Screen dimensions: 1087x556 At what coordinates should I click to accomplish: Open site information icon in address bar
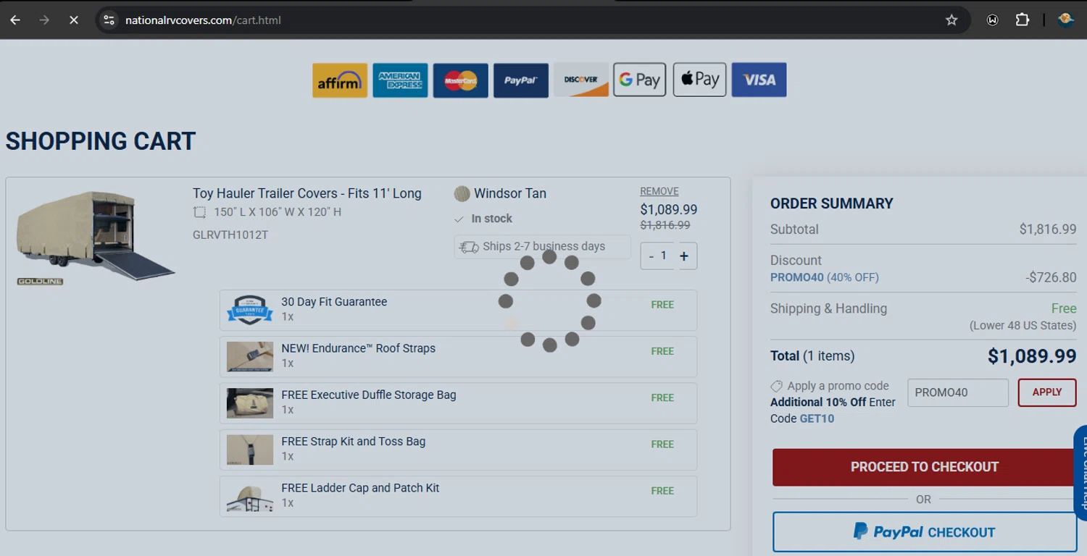click(109, 20)
